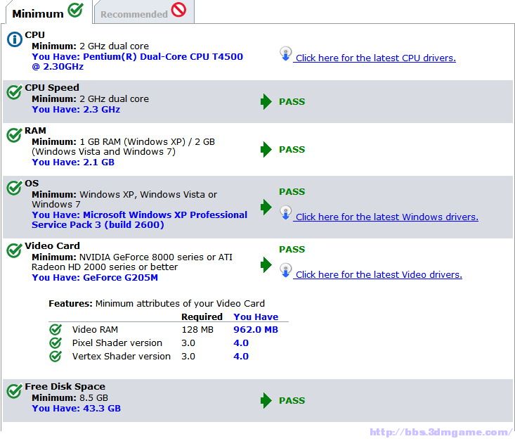The height and width of the screenshot is (441, 515).
Task: Click the PASS label in OS row
Action: click(x=292, y=192)
